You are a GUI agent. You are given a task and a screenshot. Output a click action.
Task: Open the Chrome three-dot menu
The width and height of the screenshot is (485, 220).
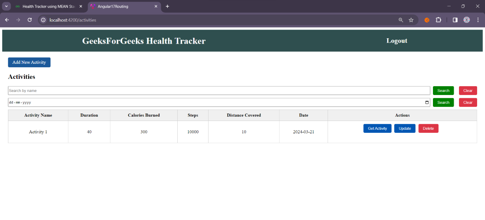(x=478, y=20)
